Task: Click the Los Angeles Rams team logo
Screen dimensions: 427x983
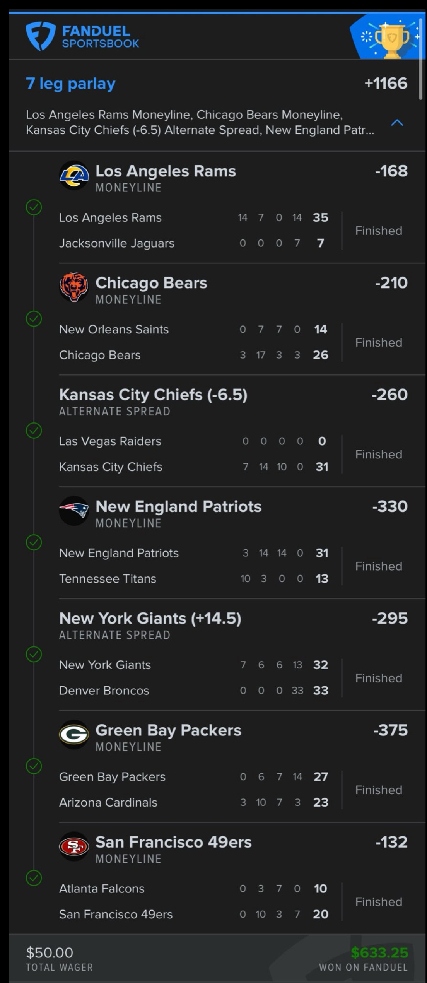Action: 74,175
